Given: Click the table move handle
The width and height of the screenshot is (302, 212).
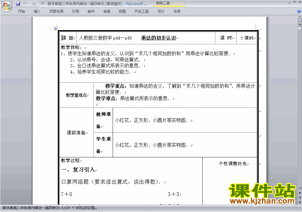Looking at the screenshot, I should pyautogui.click(x=55, y=29).
